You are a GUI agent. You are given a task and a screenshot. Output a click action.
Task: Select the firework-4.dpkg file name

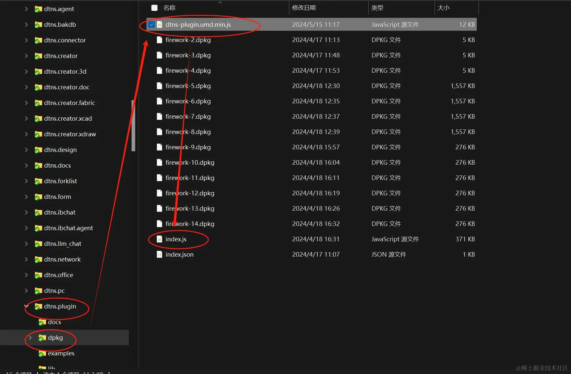188,70
